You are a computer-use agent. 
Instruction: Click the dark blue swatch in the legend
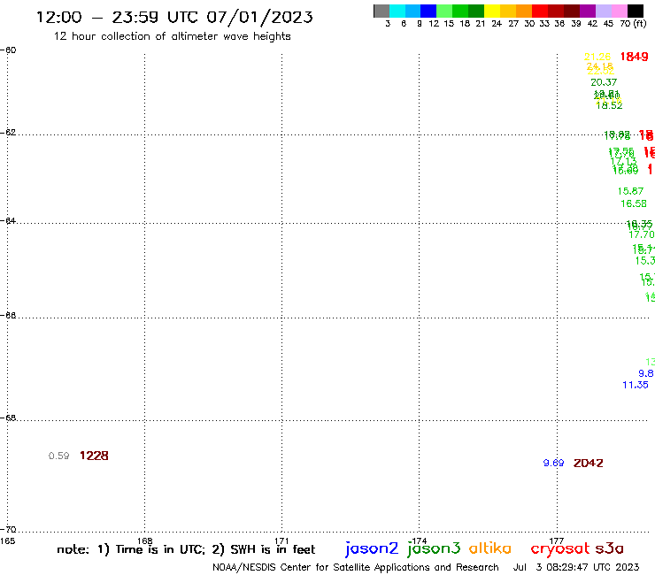pos(428,11)
